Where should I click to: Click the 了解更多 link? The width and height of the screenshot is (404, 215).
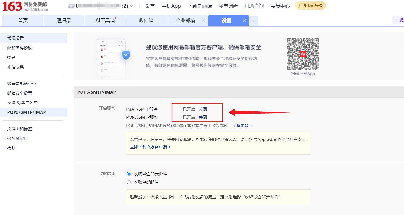click(x=242, y=126)
